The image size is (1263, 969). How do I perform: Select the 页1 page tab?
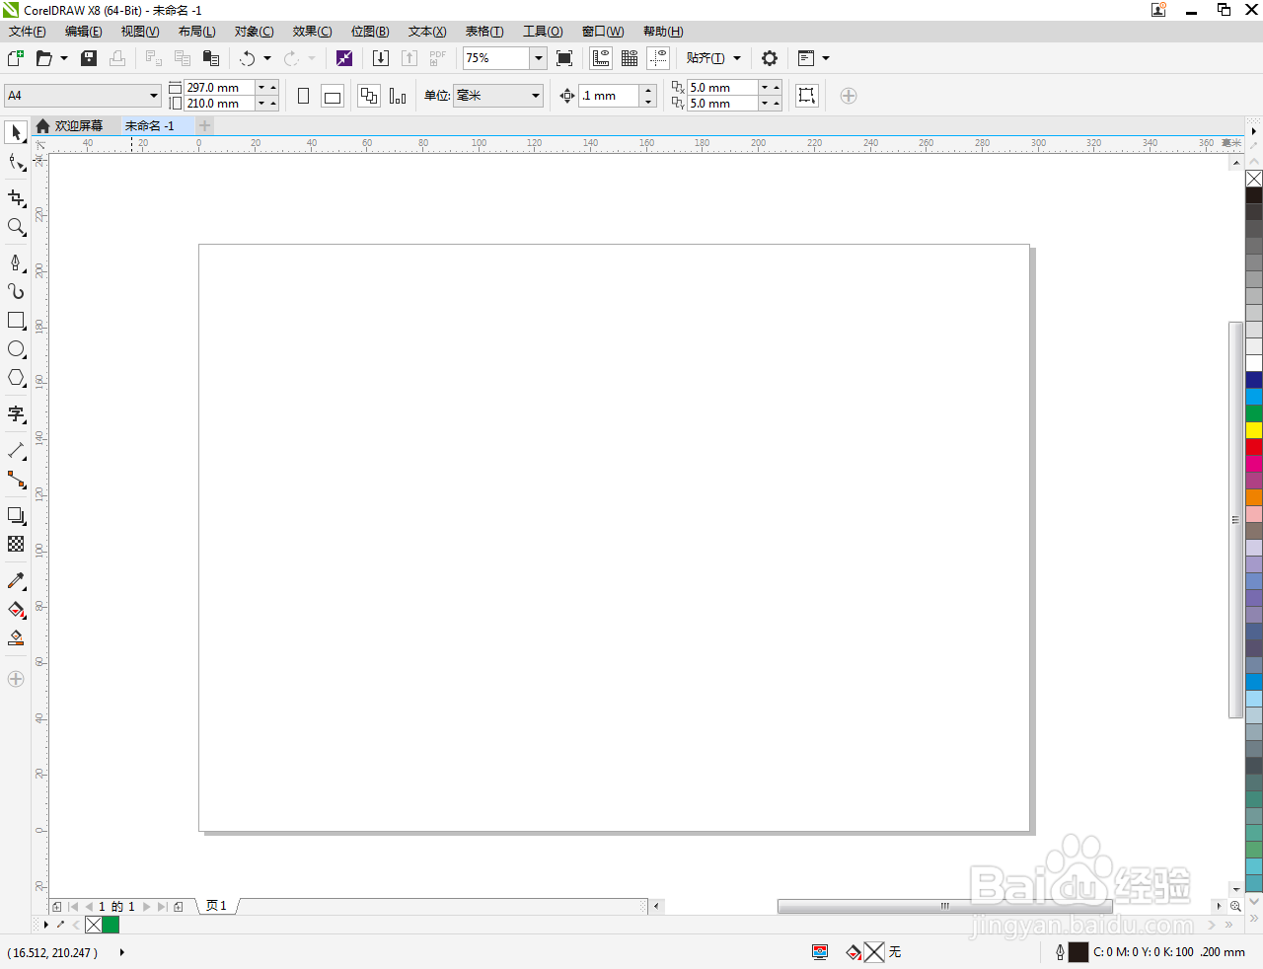tap(216, 906)
